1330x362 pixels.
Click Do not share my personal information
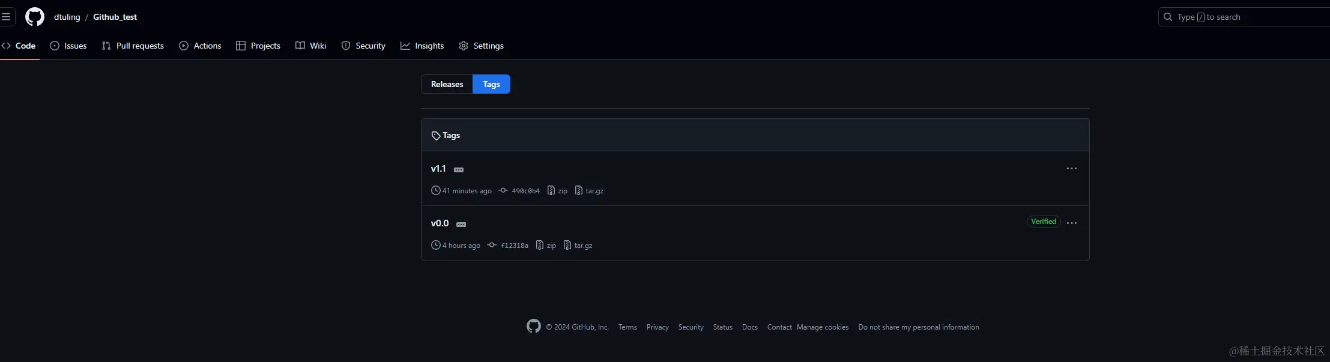(919, 327)
